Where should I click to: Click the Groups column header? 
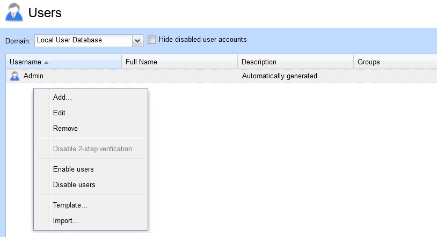(x=368, y=62)
